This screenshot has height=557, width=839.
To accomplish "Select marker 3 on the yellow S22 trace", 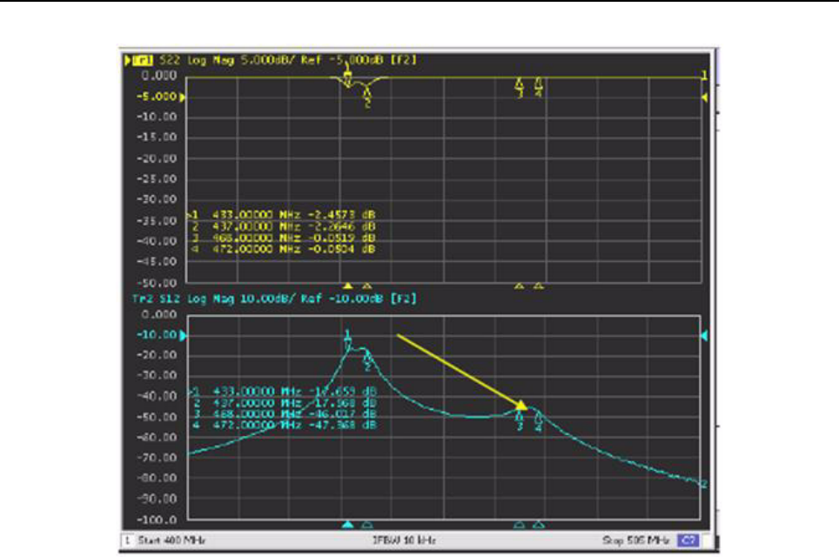I will tap(520, 85).
